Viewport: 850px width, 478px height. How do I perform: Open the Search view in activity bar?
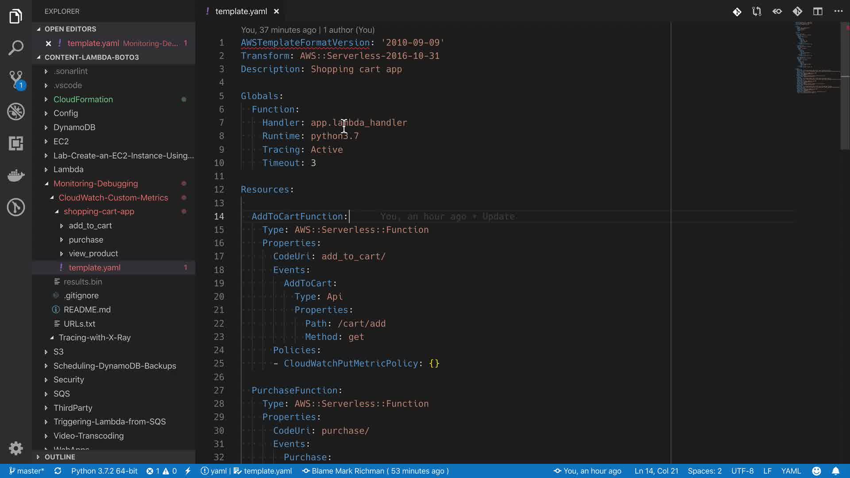click(x=16, y=48)
